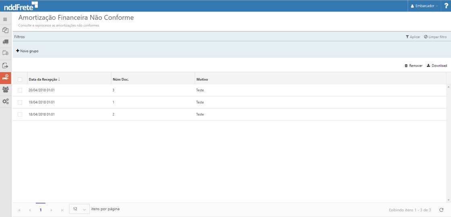
Task: Check the row dated 20/04/2018
Action: [x=20, y=90]
